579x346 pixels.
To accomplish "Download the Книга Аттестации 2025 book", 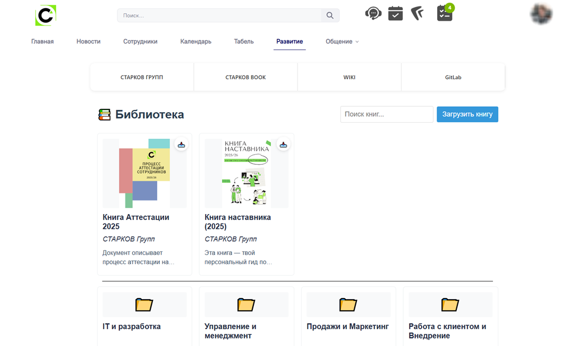I will (x=181, y=145).
